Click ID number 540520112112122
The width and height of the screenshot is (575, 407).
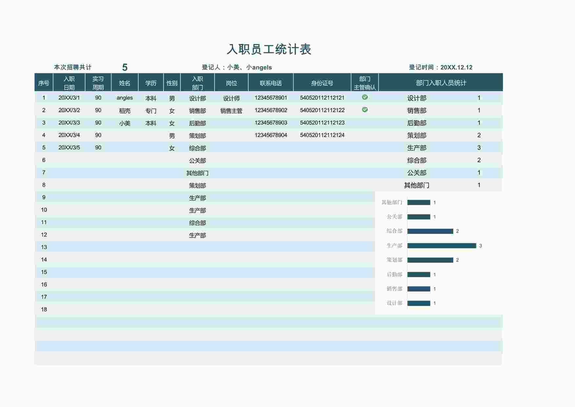point(322,110)
